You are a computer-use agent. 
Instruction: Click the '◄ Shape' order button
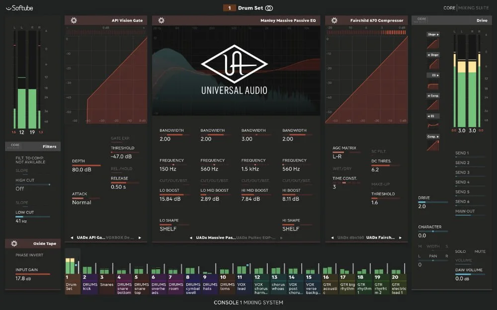click(x=433, y=55)
